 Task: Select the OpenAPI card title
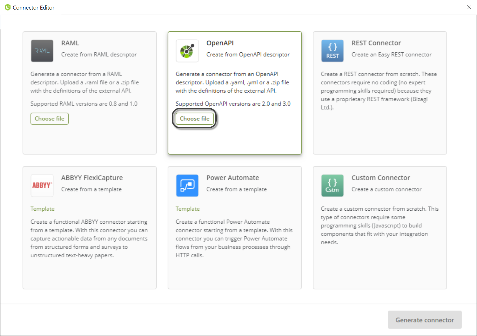pyautogui.click(x=220, y=43)
